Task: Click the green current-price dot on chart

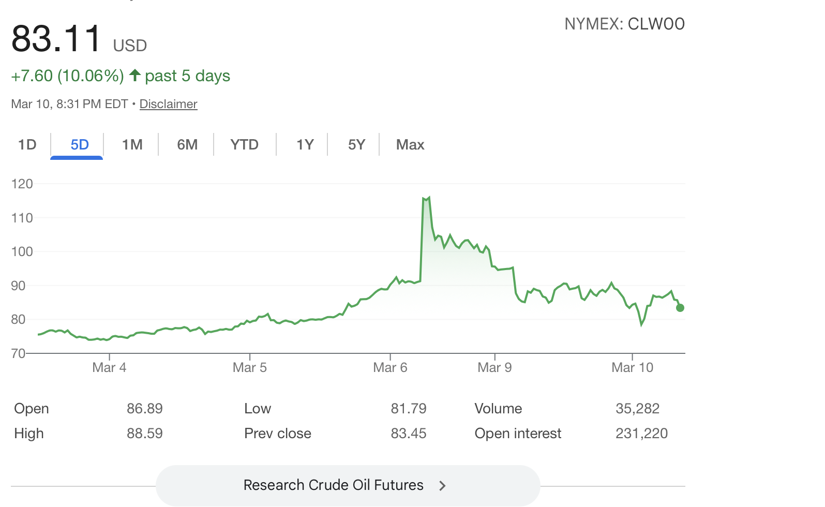Action: pos(680,308)
